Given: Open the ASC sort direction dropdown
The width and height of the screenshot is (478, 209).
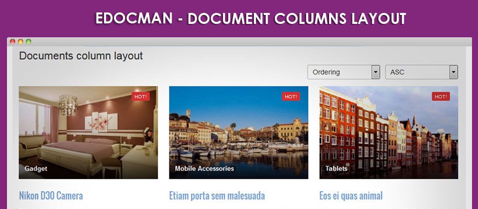Looking at the screenshot, I should click(422, 72).
